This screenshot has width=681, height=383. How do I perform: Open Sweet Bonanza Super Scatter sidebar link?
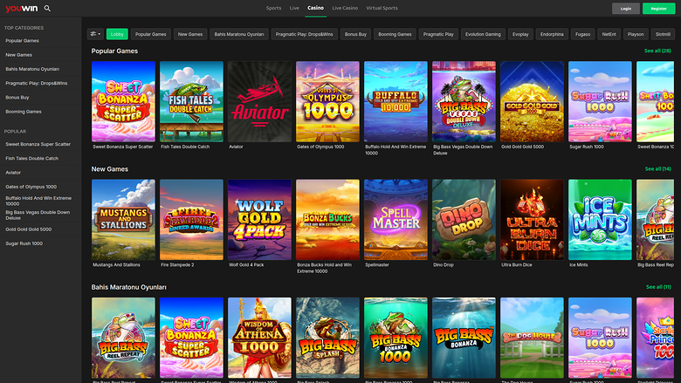pyautogui.click(x=38, y=144)
